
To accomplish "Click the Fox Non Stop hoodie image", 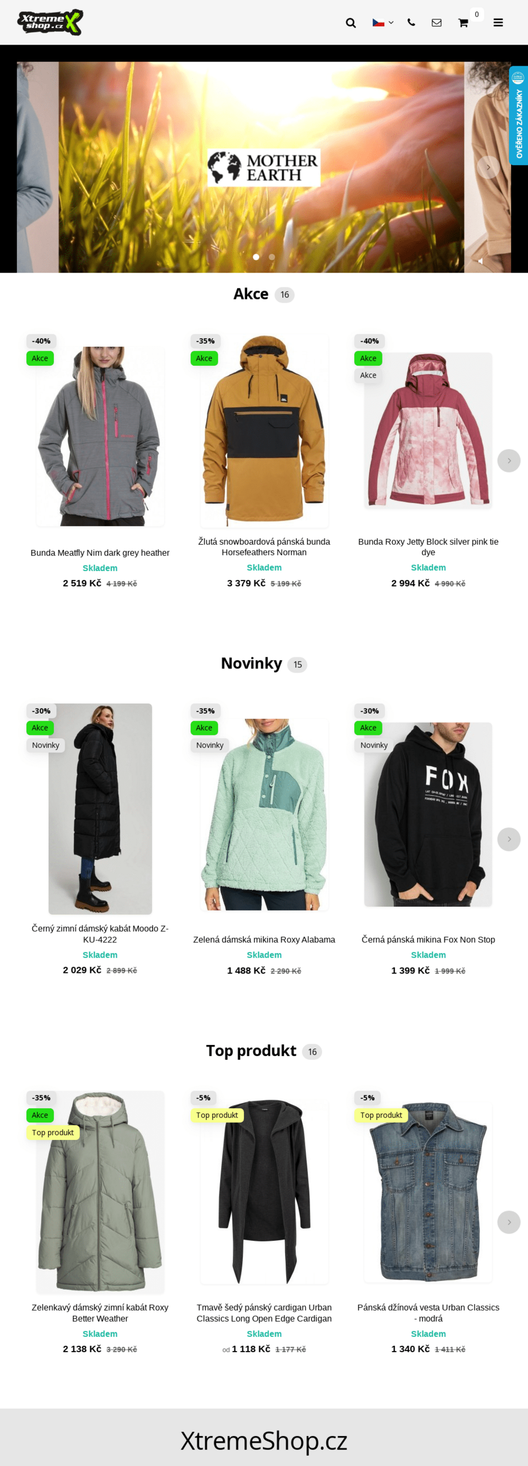I will (x=428, y=815).
